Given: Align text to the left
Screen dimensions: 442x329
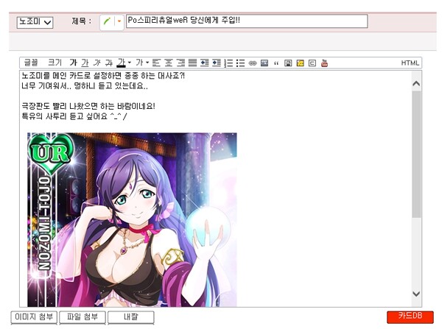Looking at the screenshot, I should pyautogui.click(x=156, y=63).
